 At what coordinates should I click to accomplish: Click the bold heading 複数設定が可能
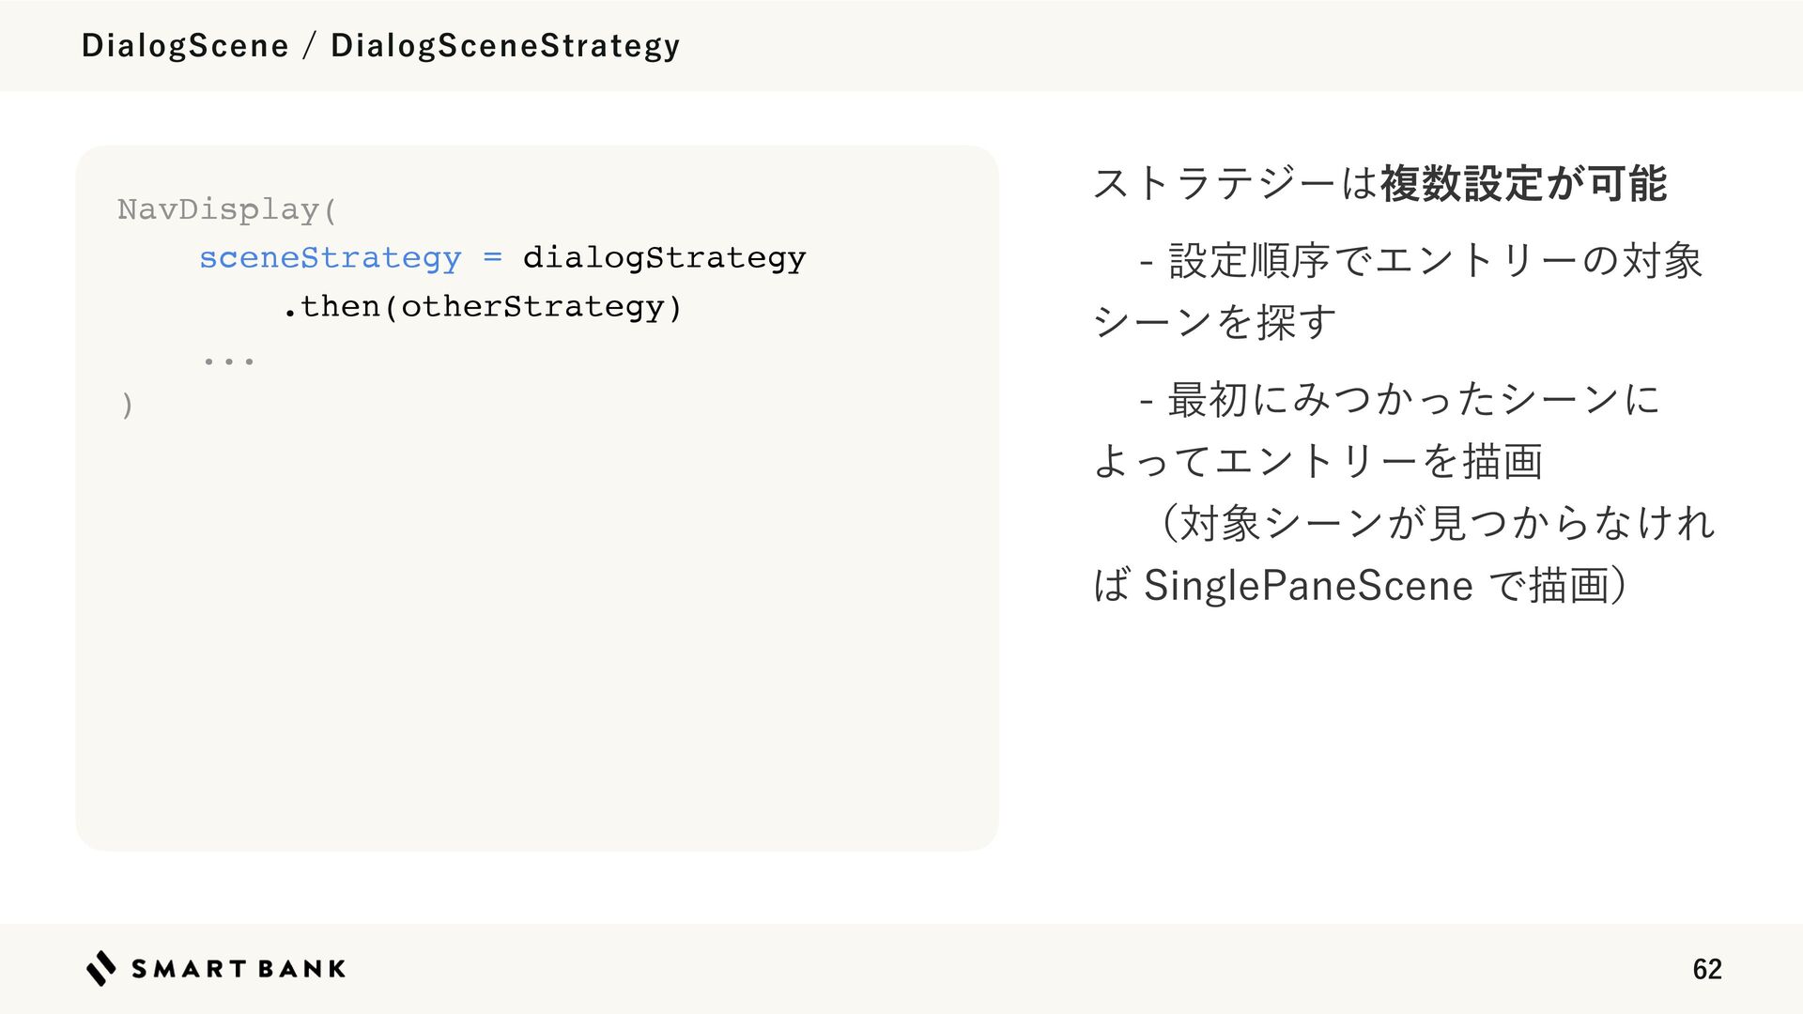click(1523, 183)
